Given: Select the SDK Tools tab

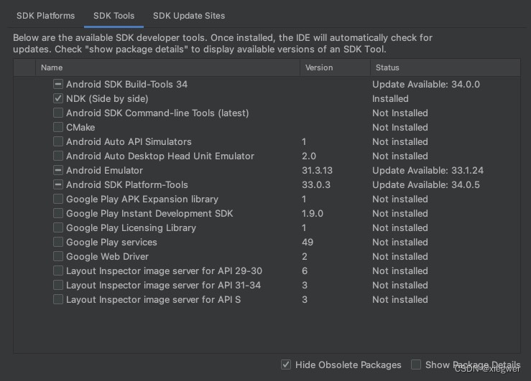Looking at the screenshot, I should coord(114,16).
